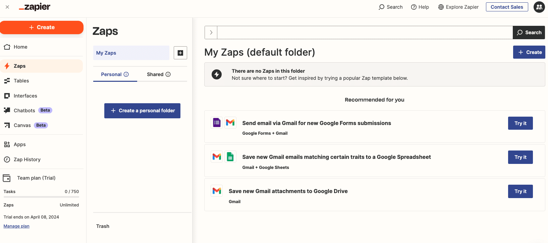Click Explore Zapier in the top bar
The width and height of the screenshot is (548, 243).
point(458,7)
